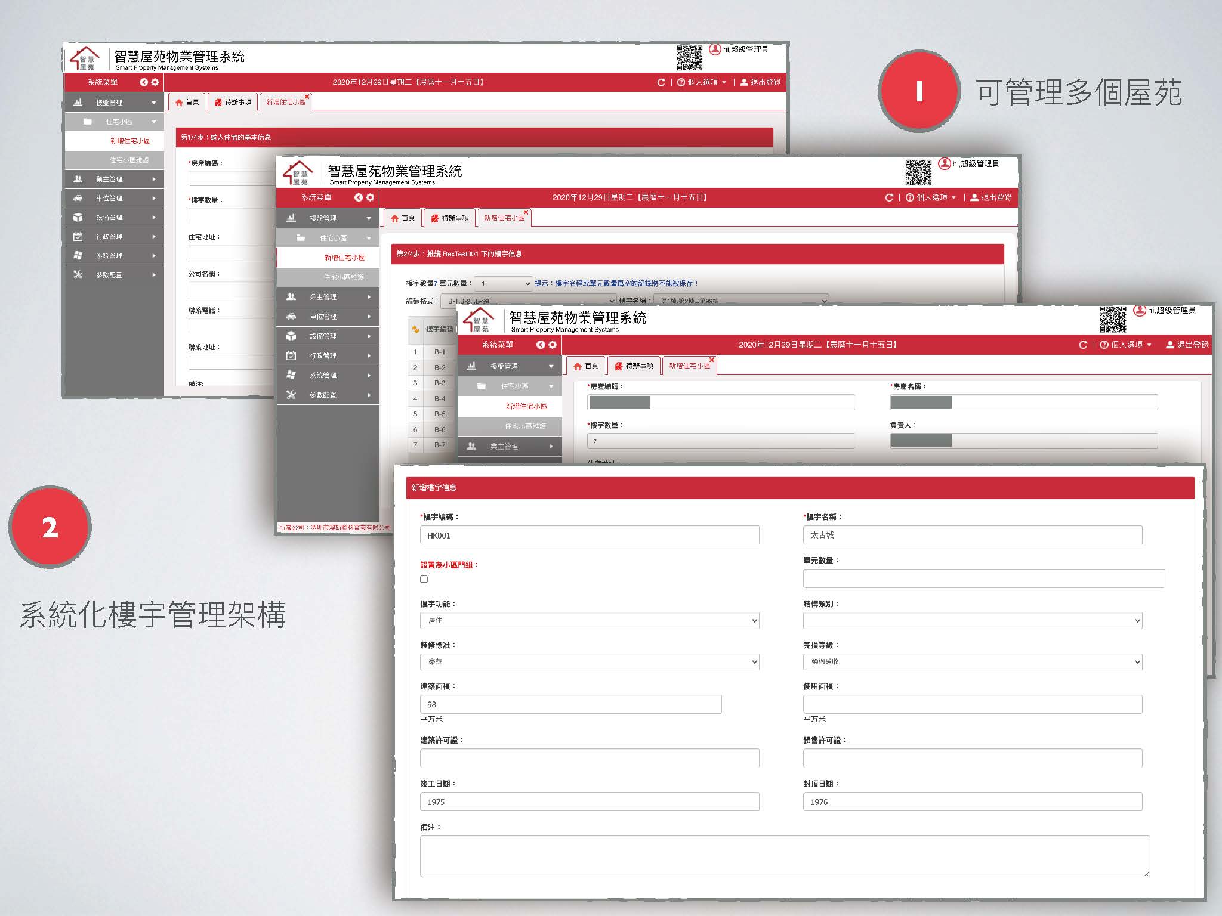
Task: Switch to 首頁 tab in the backmost window
Action: pos(187,102)
